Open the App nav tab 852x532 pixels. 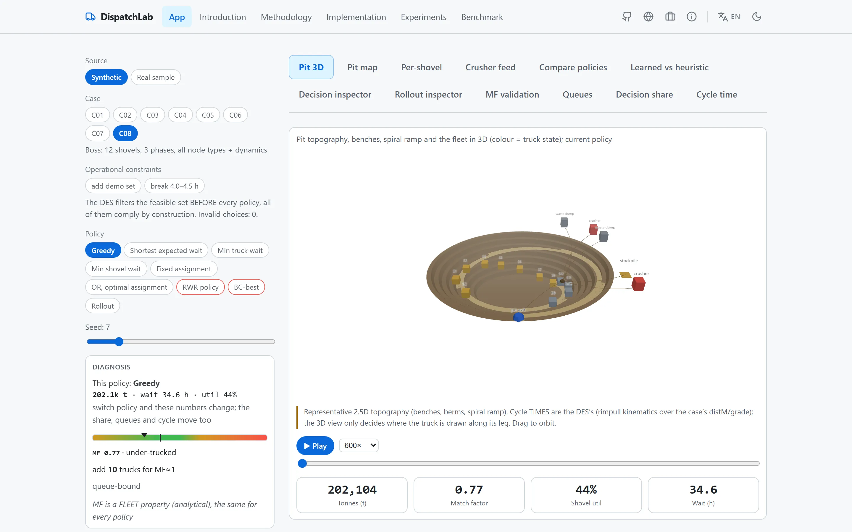click(x=177, y=17)
